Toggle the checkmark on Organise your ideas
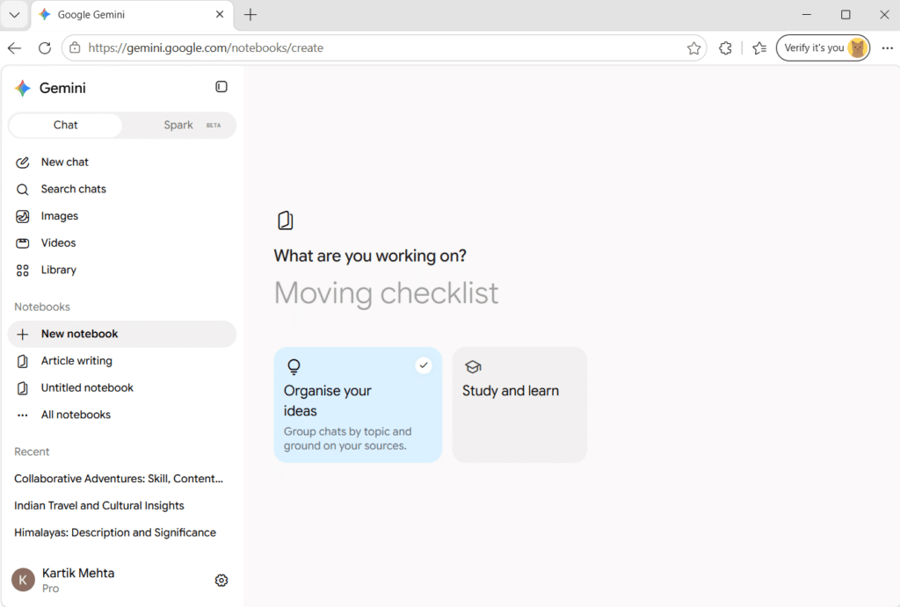This screenshot has width=900, height=607. tap(424, 365)
